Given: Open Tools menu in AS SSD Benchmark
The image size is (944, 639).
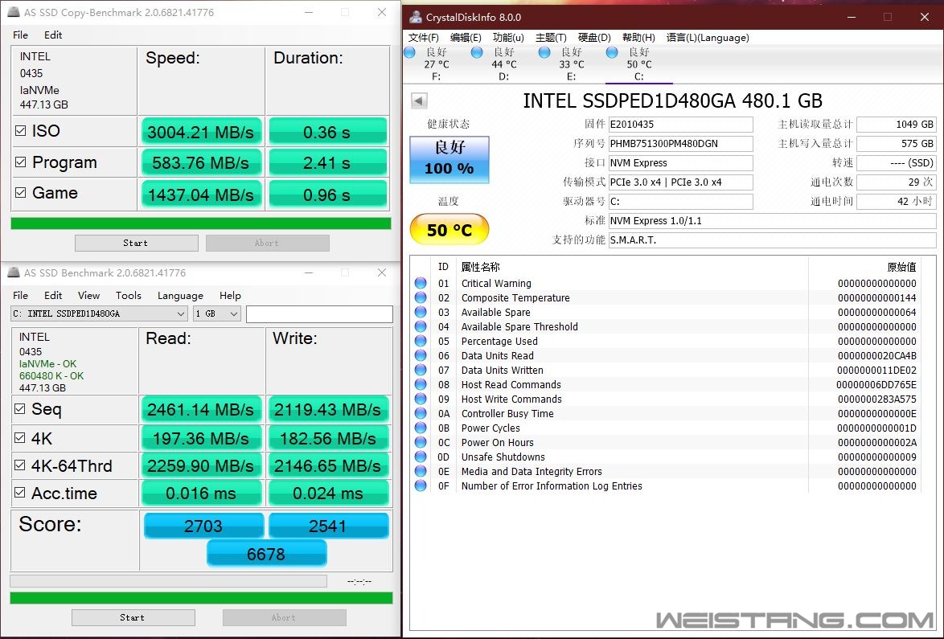Looking at the screenshot, I should coord(128,296).
